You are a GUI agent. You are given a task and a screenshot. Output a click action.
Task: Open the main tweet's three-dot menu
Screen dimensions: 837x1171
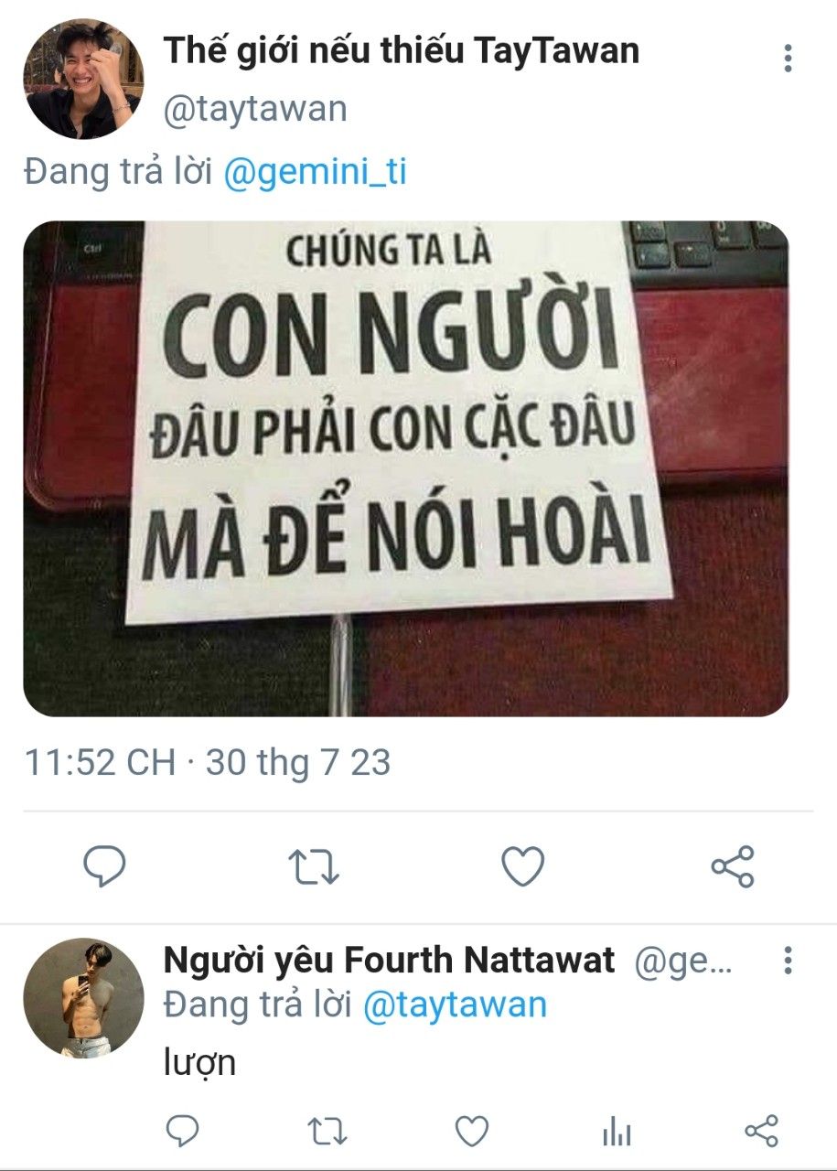click(788, 59)
